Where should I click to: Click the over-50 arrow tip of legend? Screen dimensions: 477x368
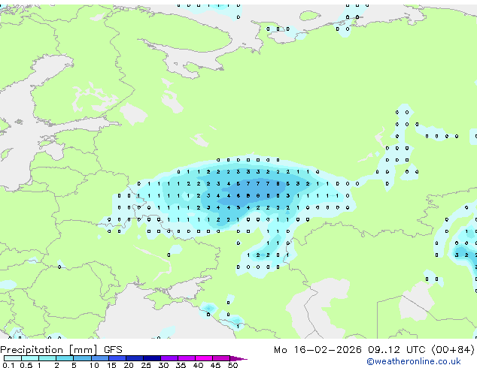(x=238, y=358)
